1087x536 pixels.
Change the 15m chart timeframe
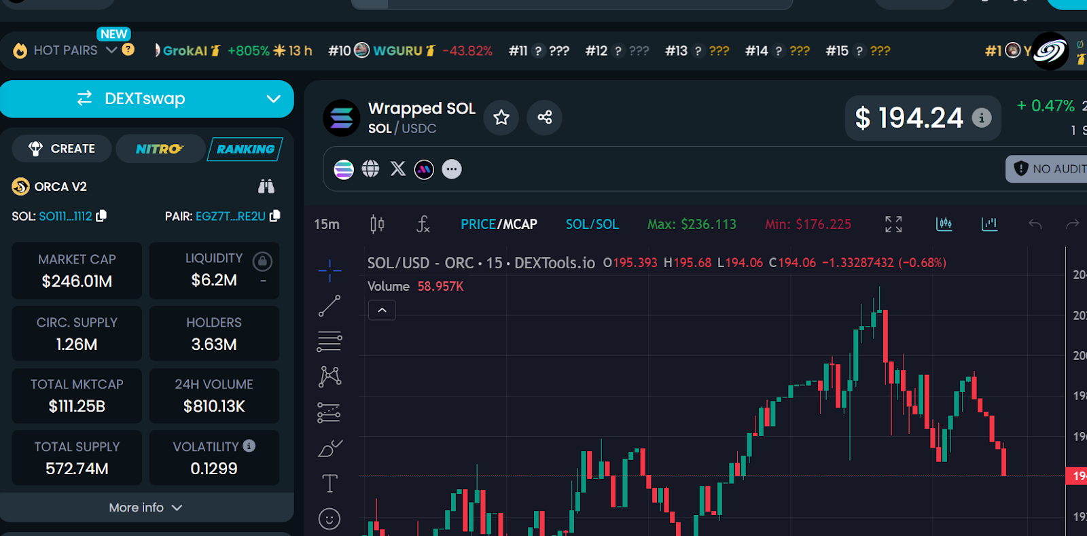tap(327, 224)
